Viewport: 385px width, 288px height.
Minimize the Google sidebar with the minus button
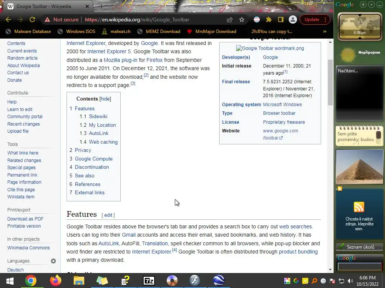click(380, 4)
